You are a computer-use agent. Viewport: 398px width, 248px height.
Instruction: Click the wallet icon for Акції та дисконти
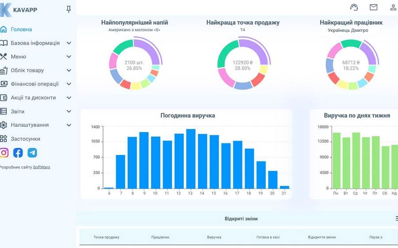click(4, 97)
